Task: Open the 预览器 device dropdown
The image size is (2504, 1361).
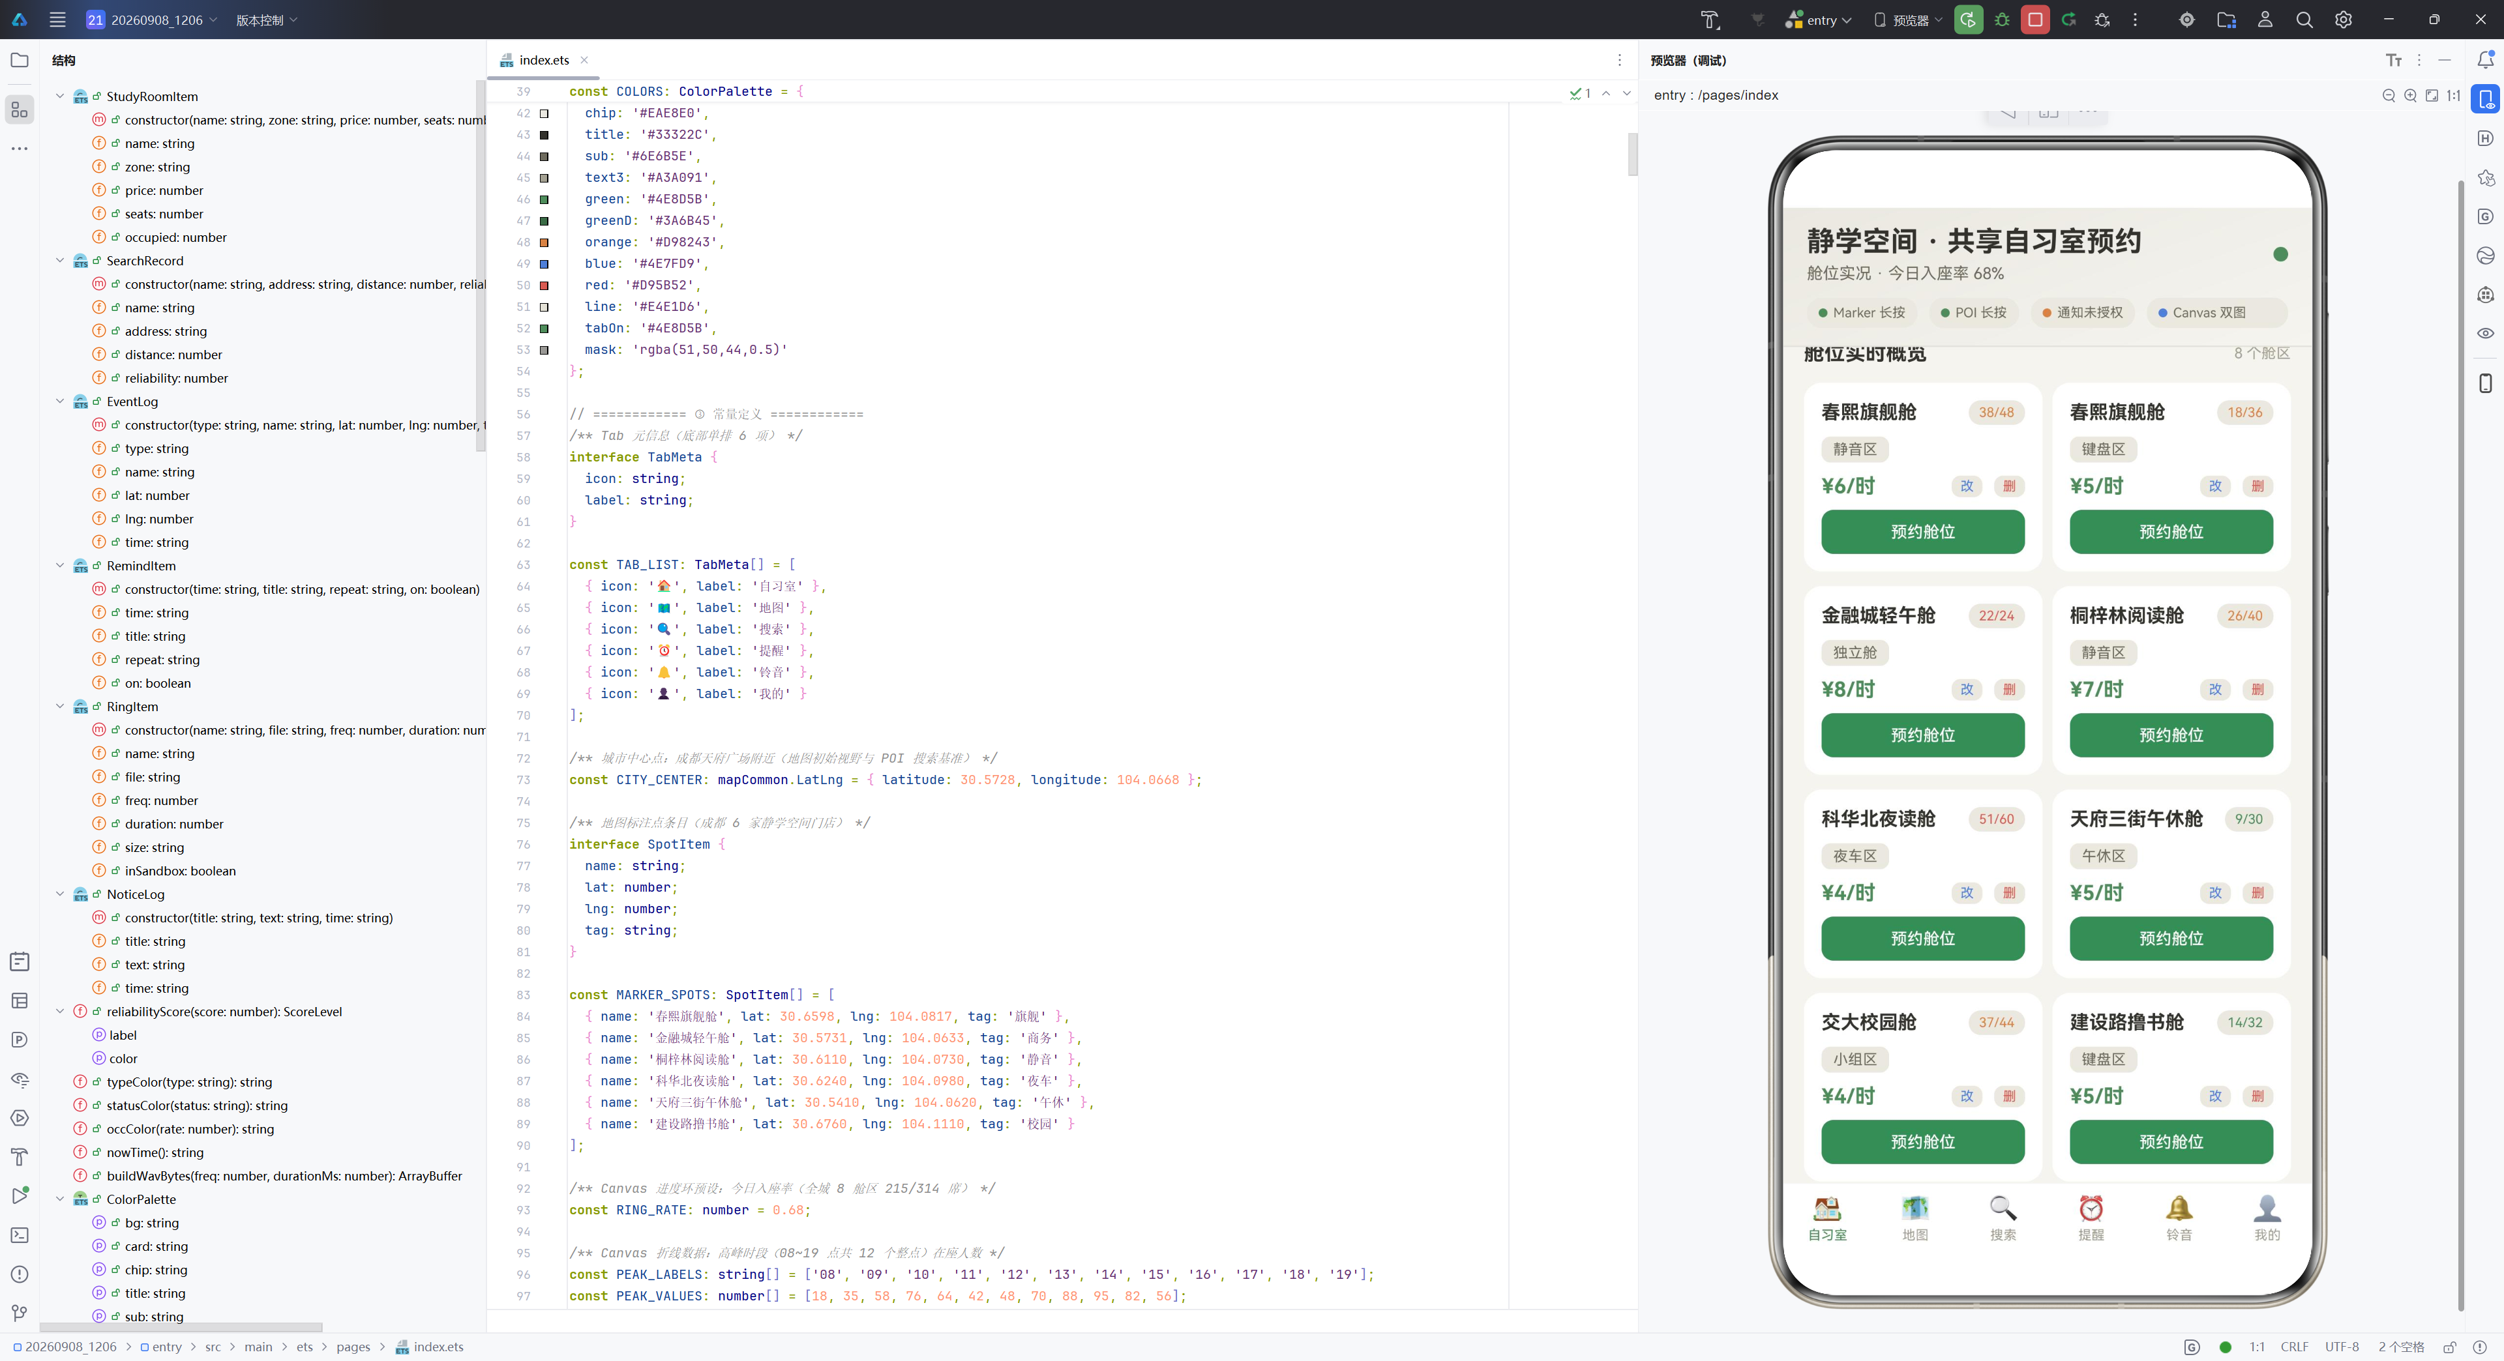Action: [x=1907, y=20]
